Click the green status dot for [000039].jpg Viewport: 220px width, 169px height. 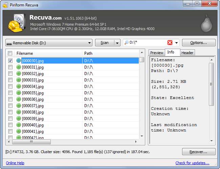pos(19,118)
